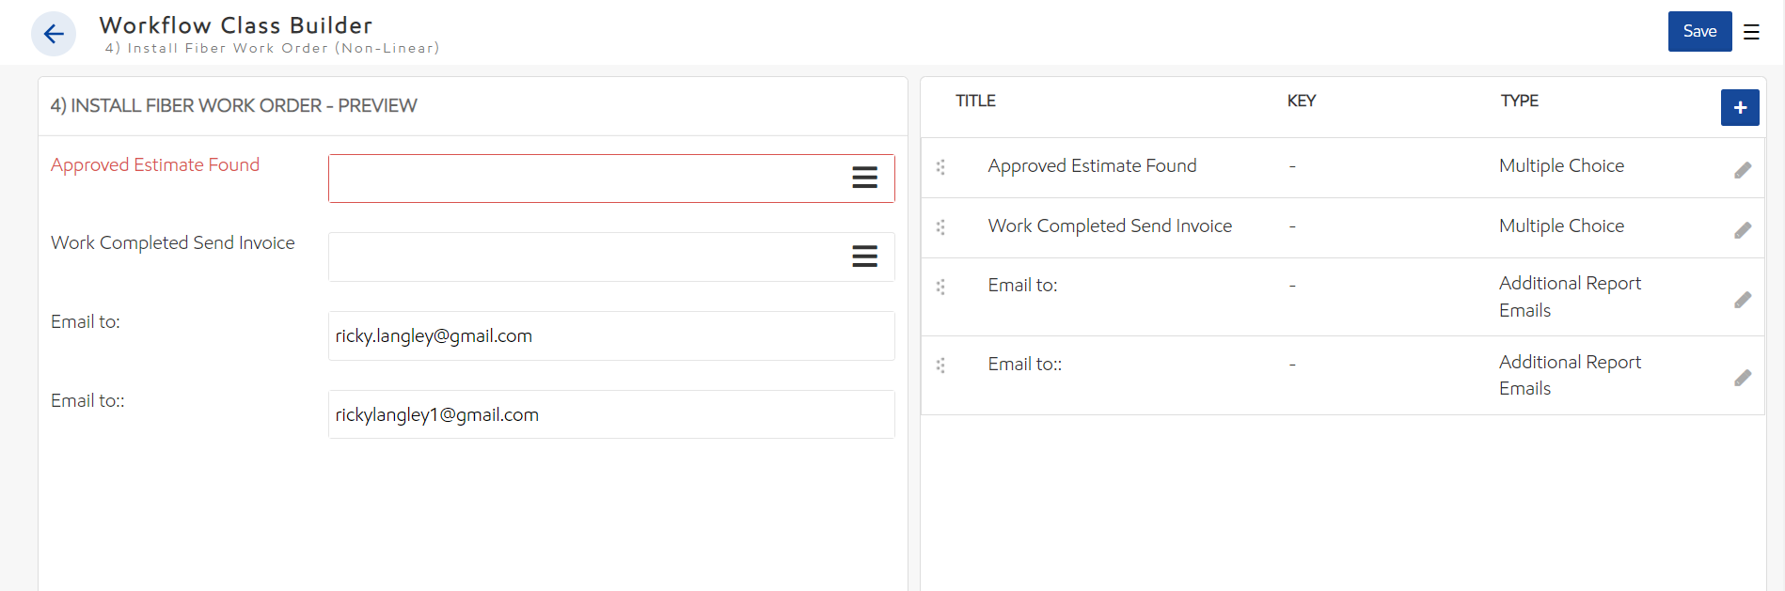Click the ricky.langley@gmail.com email field
This screenshot has width=1785, height=591.
coord(611,336)
